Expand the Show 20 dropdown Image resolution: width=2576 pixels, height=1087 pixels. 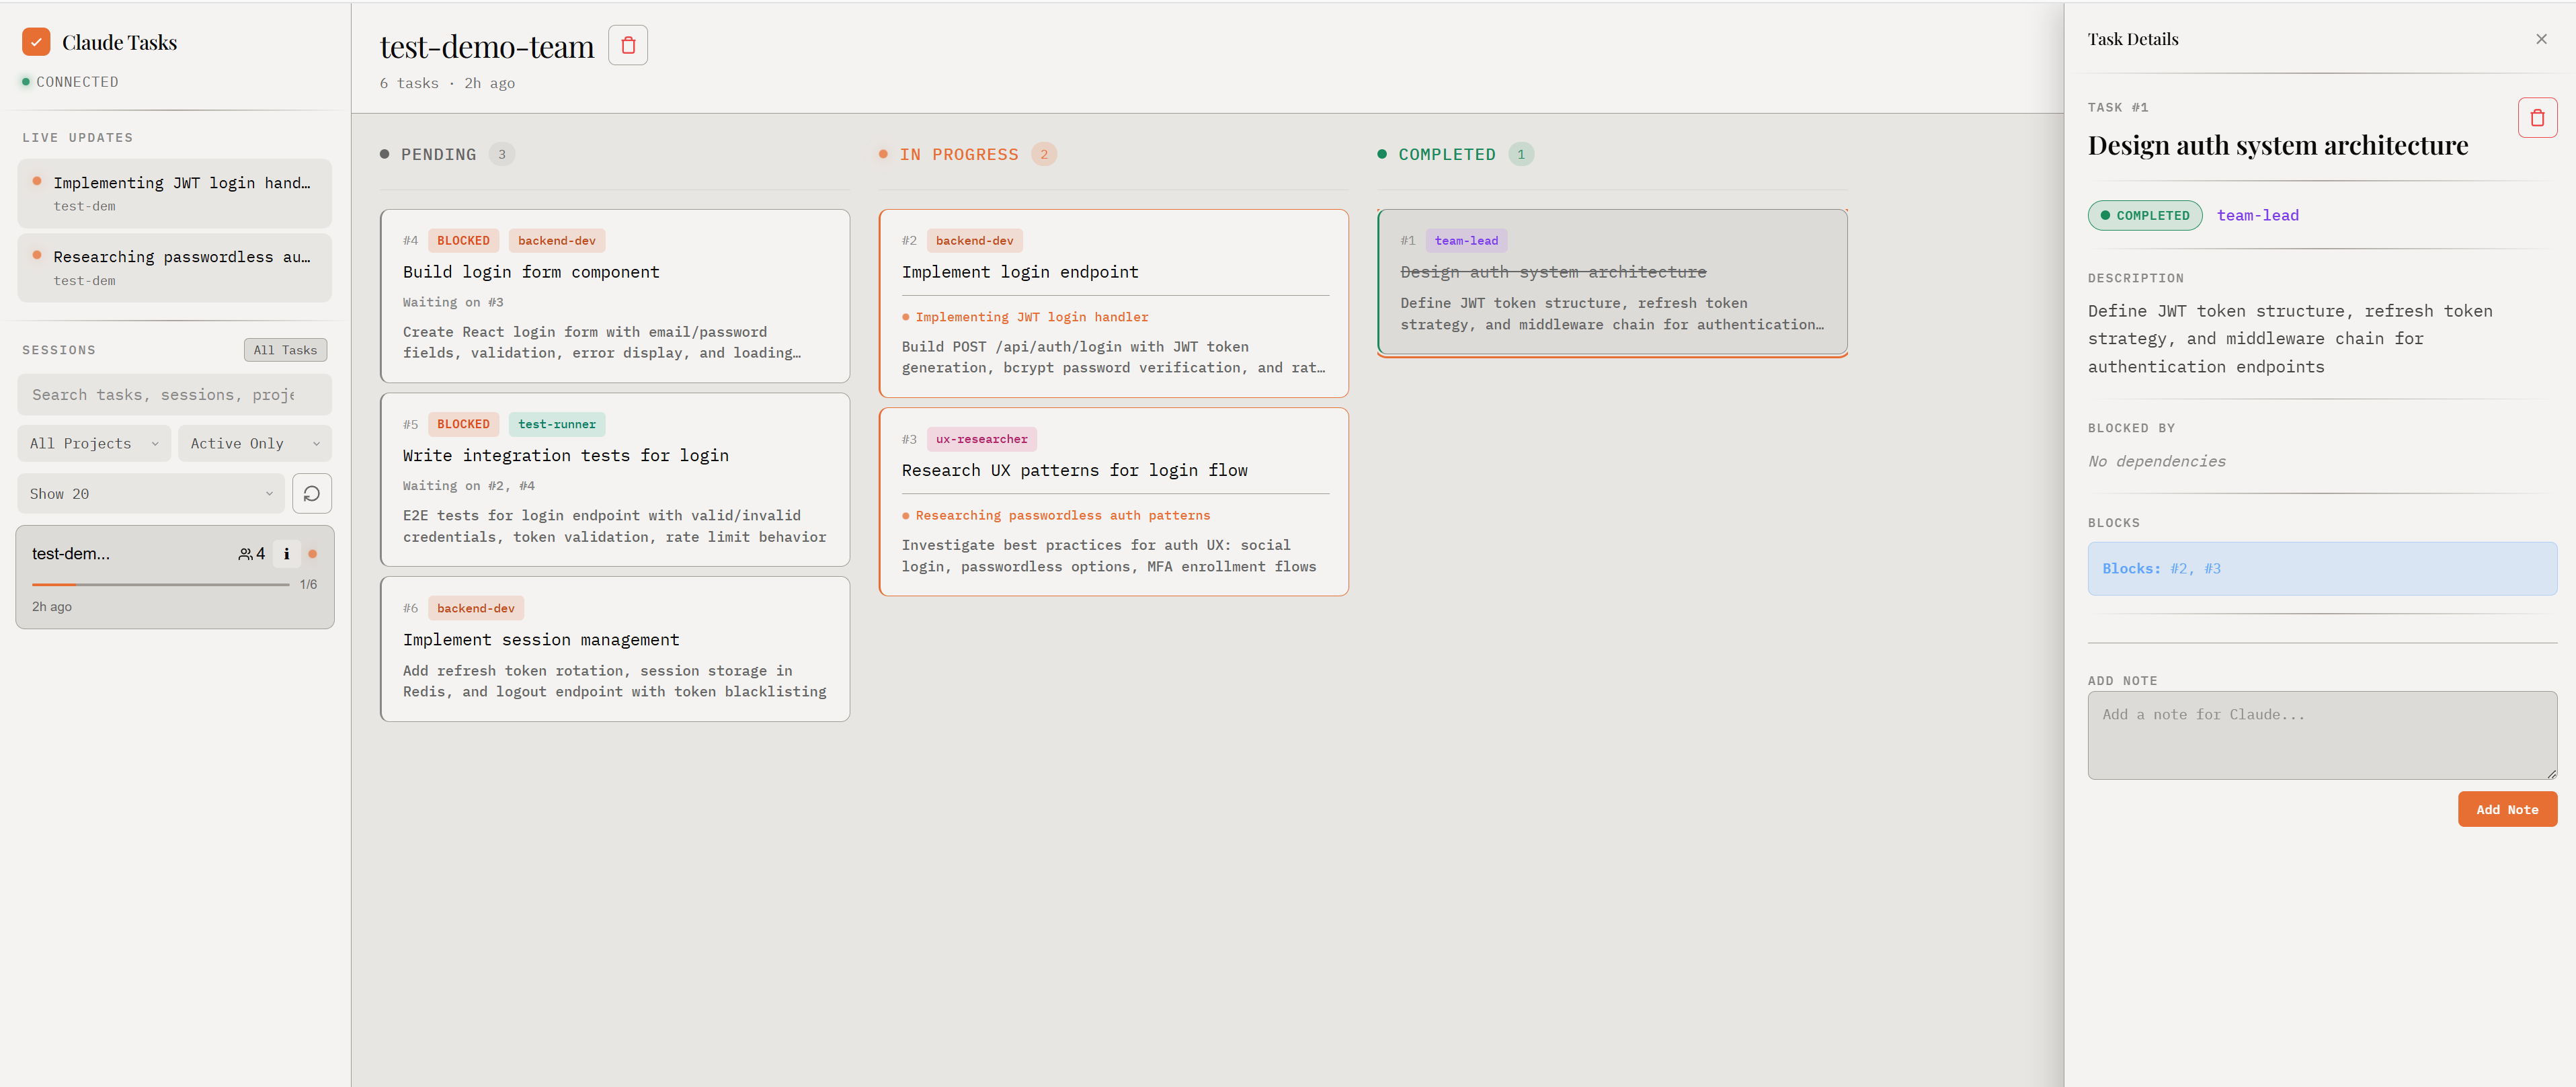[150, 493]
